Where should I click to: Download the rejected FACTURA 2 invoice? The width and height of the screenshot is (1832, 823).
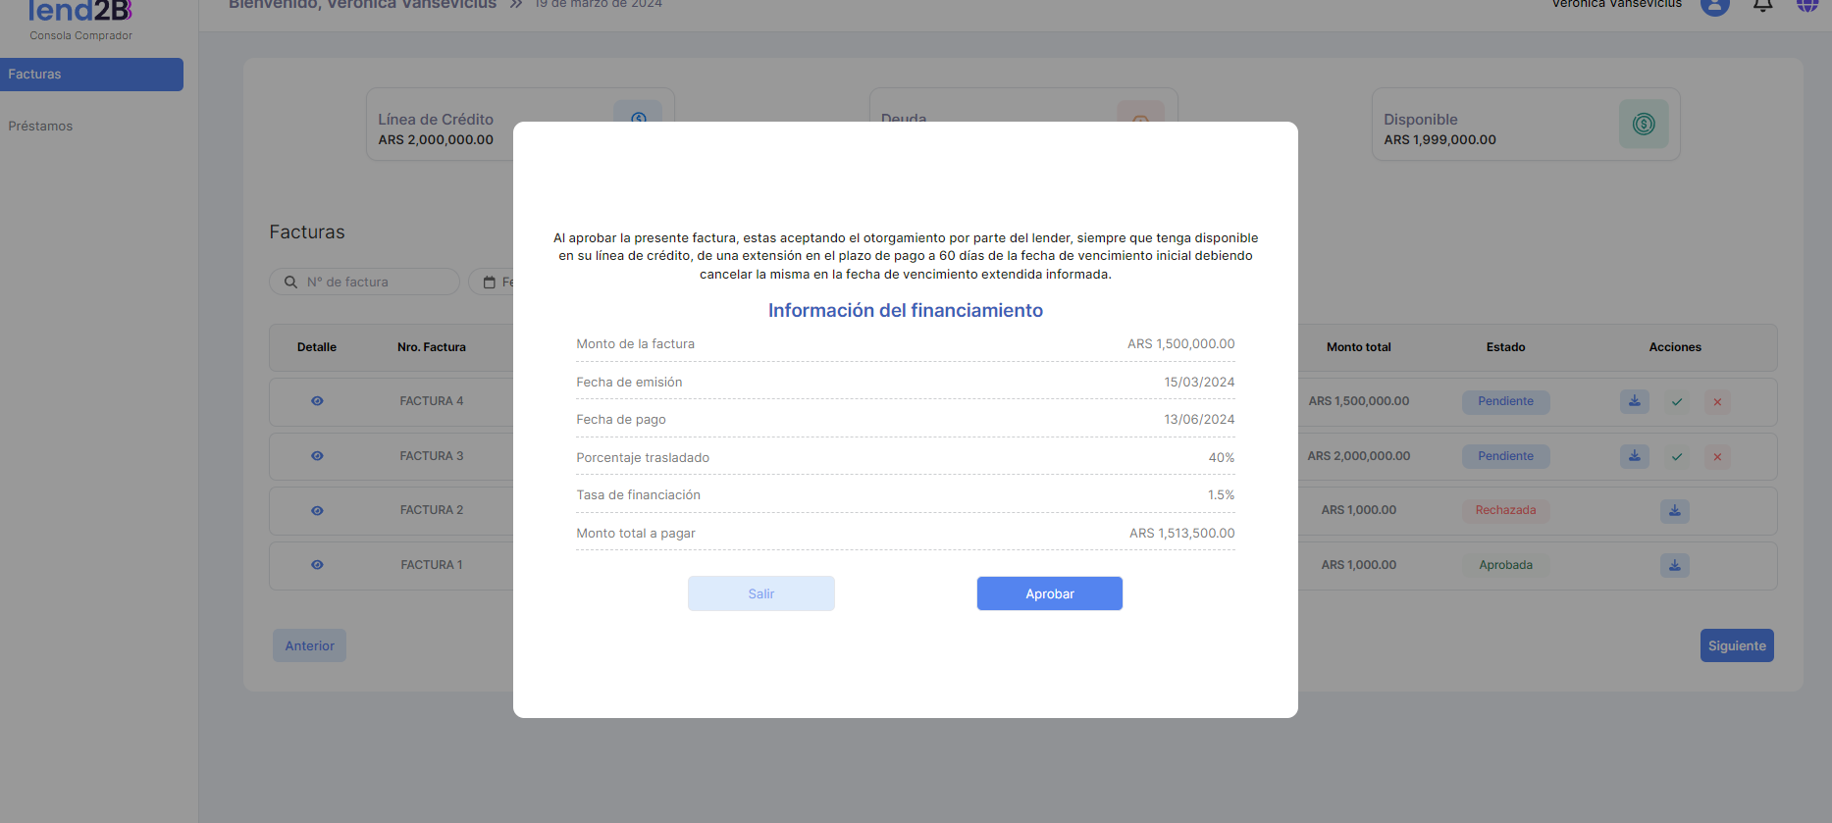pyautogui.click(x=1674, y=511)
